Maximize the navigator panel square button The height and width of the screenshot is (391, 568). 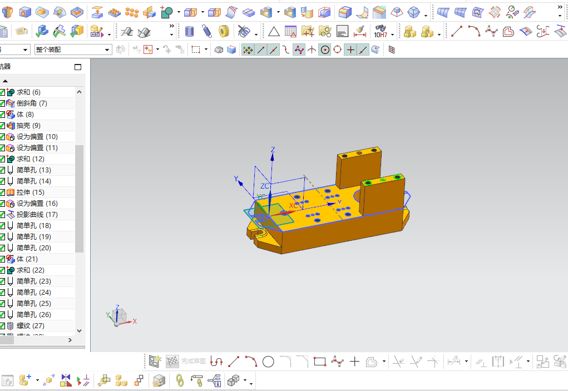(x=78, y=67)
